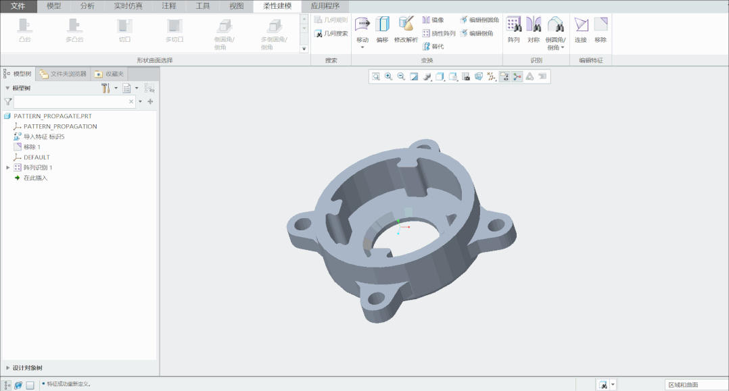Image resolution: width=729 pixels, height=391 pixels.
Task: Expand the 阵列识别 1 node
Action: pyautogui.click(x=8, y=167)
